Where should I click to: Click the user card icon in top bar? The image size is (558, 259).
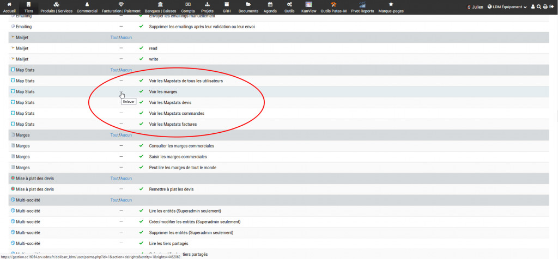(x=533, y=7)
